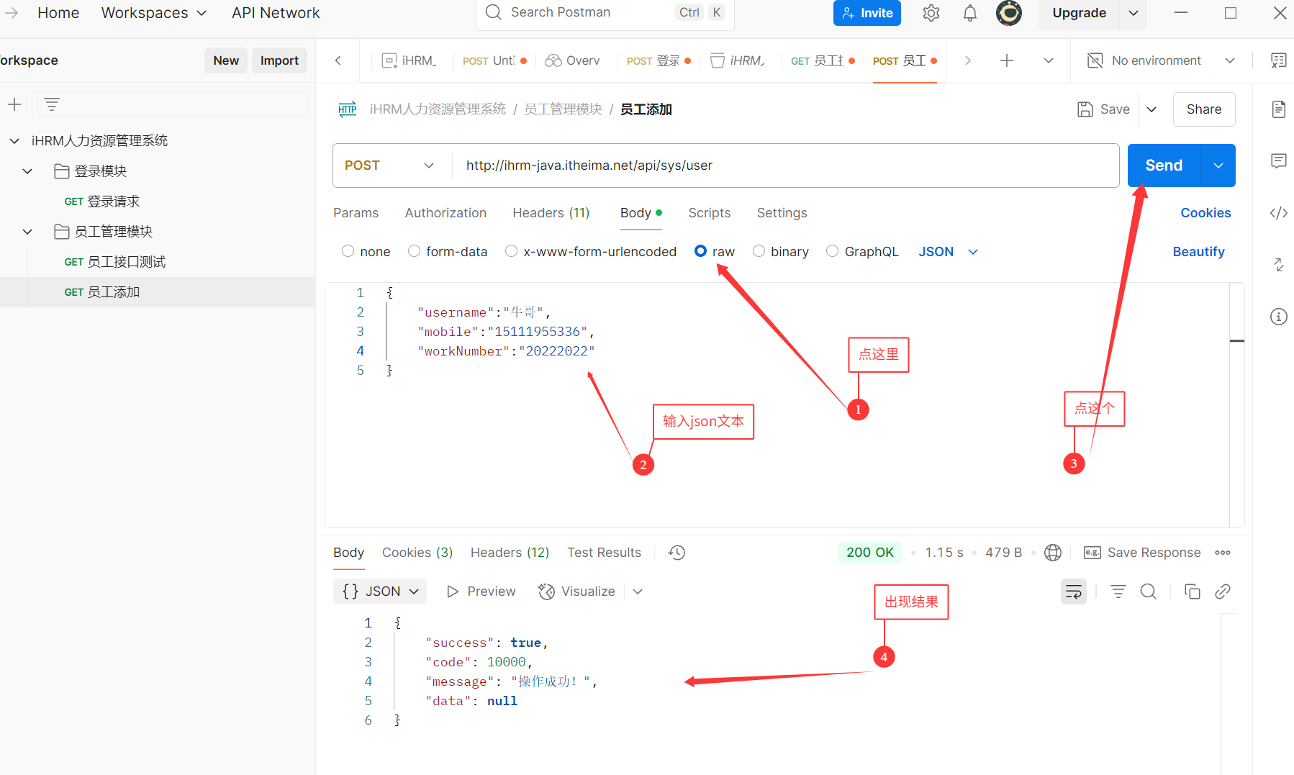Viewport: 1294px width, 775px height.
Task: Click the HTTP request type icon
Action: coord(348,109)
